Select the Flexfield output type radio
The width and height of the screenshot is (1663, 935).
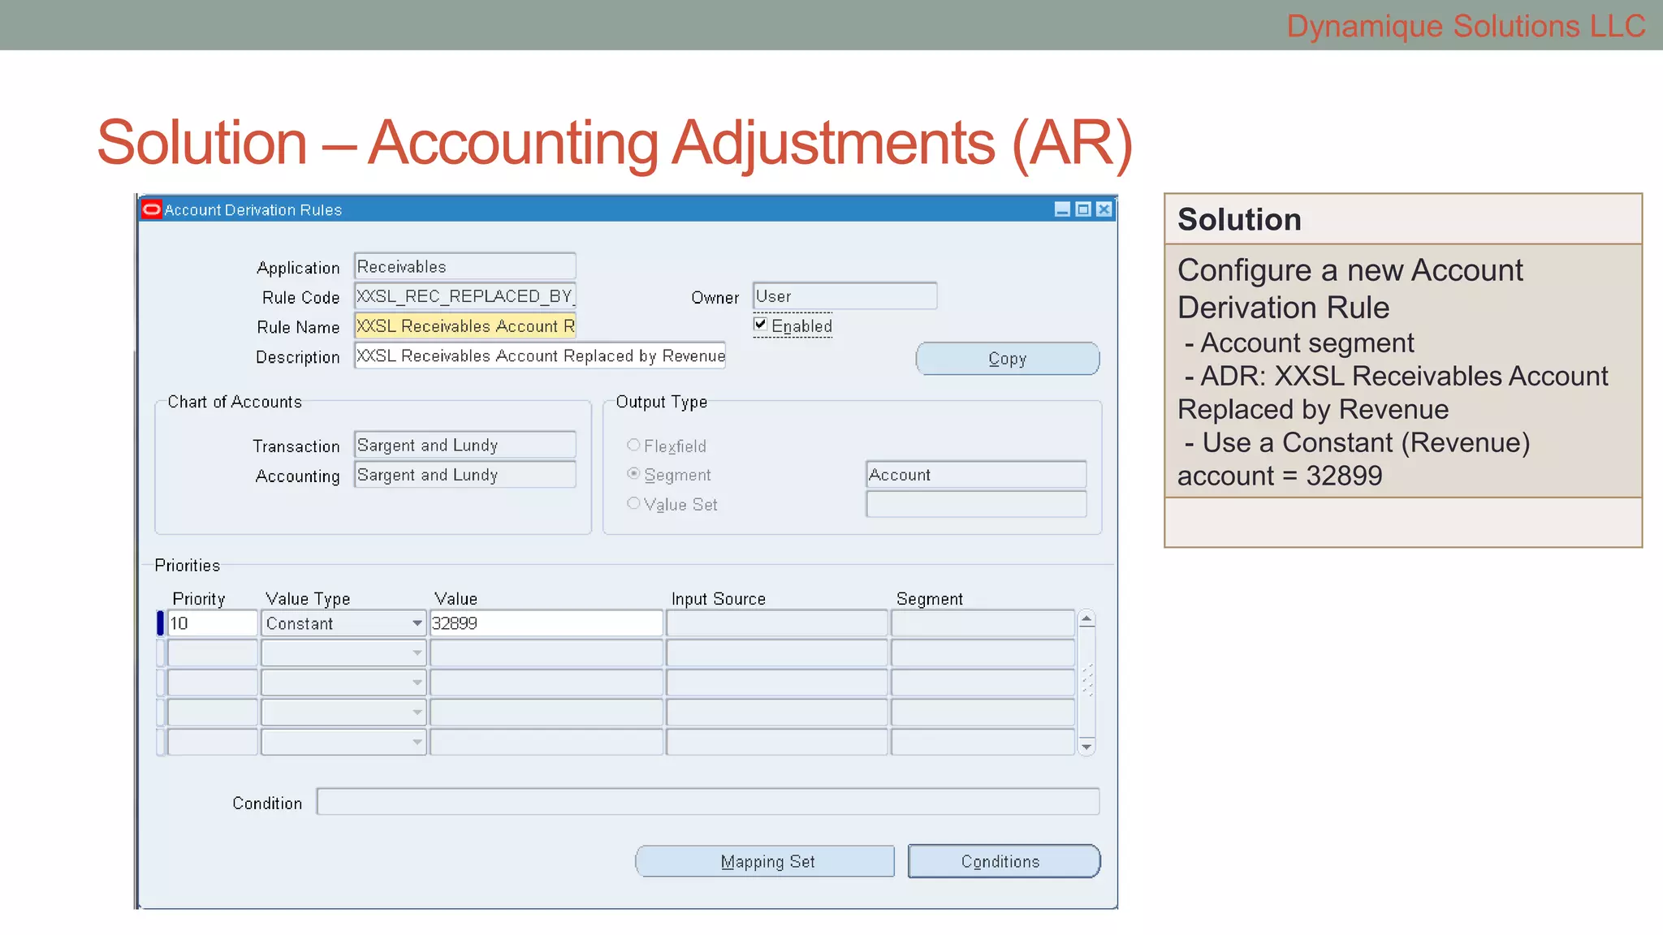[633, 445]
